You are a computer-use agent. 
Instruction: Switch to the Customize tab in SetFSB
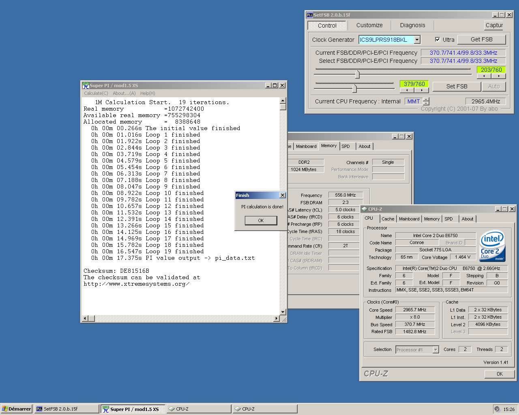tap(369, 25)
